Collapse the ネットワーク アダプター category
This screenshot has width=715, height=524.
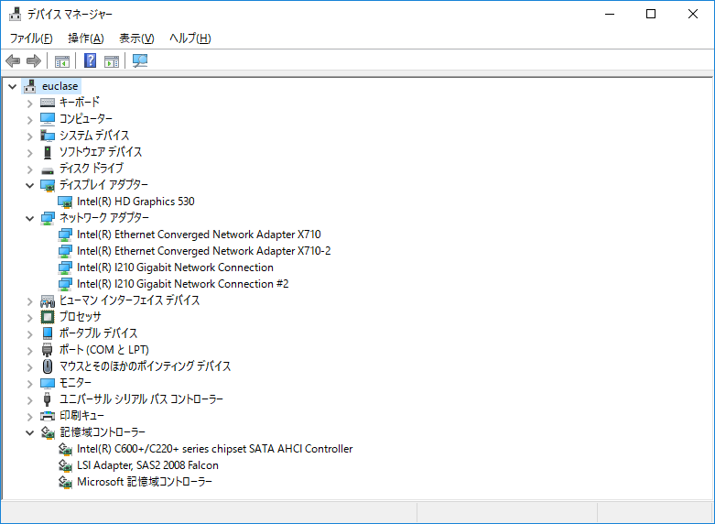pos(29,218)
